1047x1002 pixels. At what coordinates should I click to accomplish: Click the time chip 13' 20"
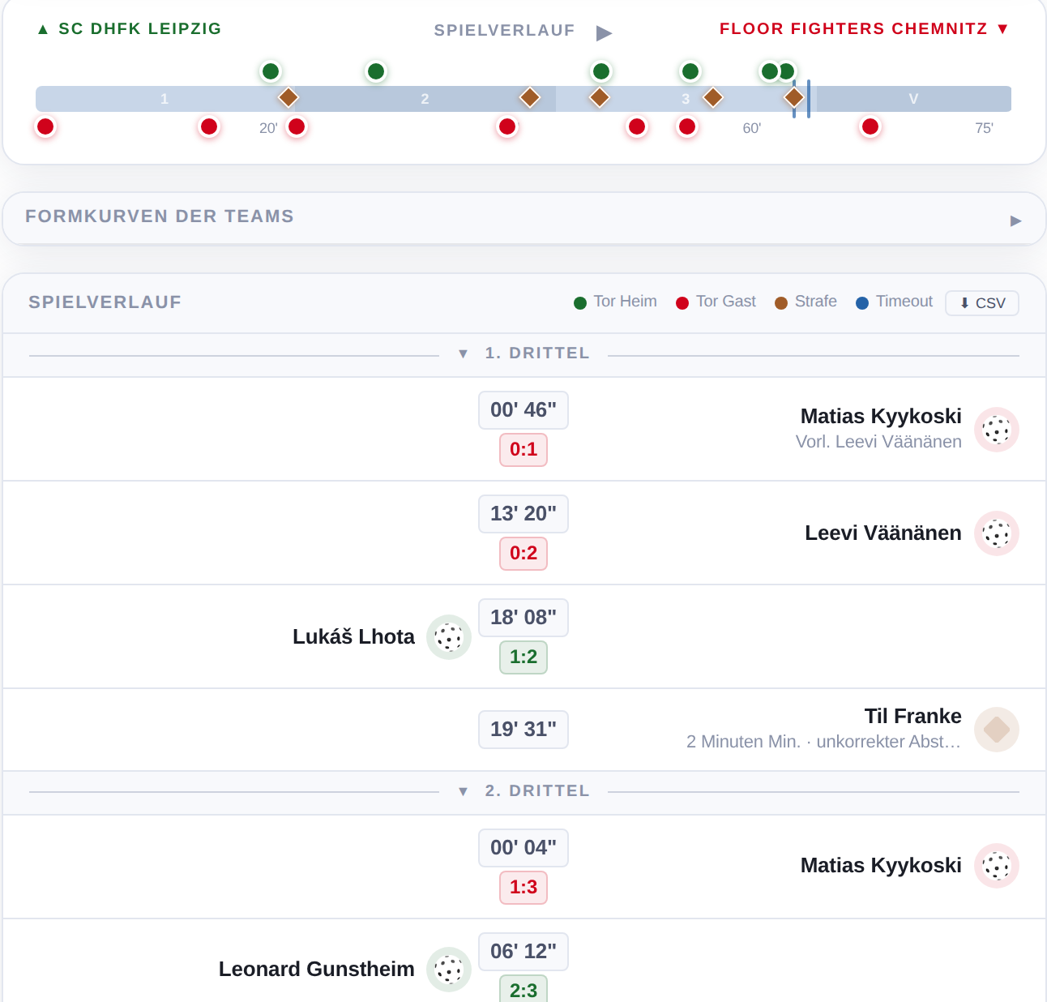tap(523, 514)
